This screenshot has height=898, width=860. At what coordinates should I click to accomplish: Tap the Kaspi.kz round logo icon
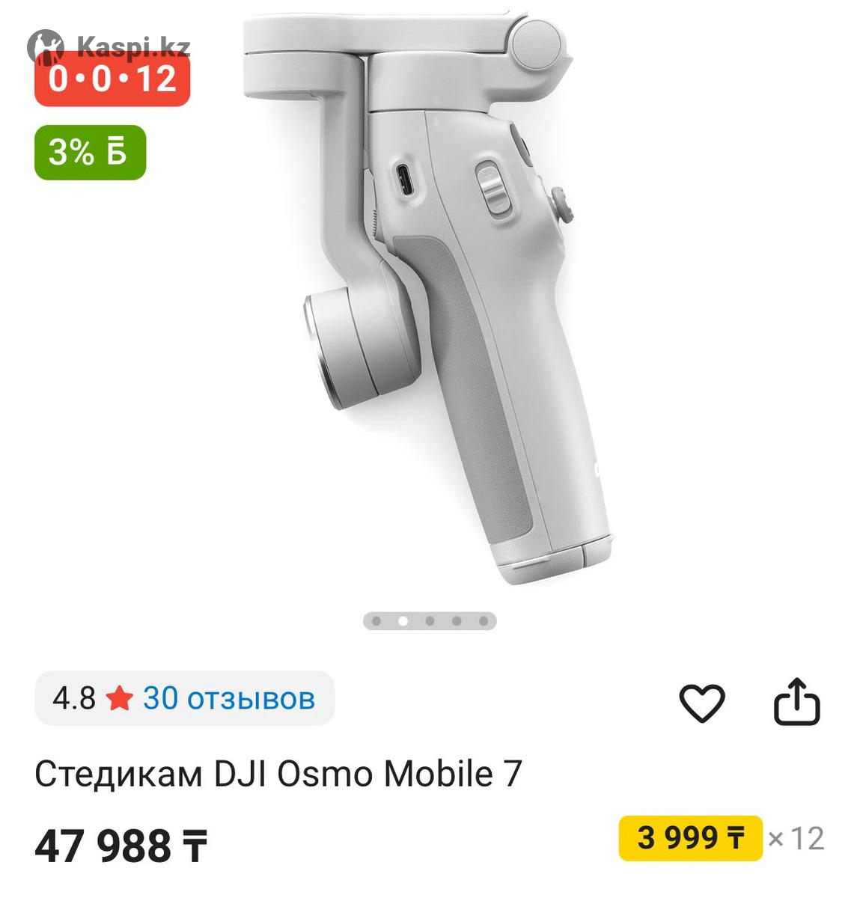point(46,46)
